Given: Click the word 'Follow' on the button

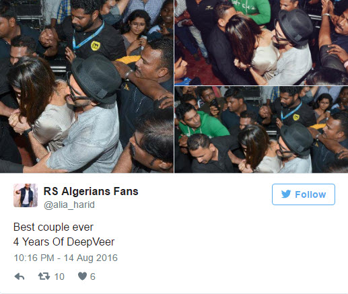Looking at the screenshot, I should [310, 194].
